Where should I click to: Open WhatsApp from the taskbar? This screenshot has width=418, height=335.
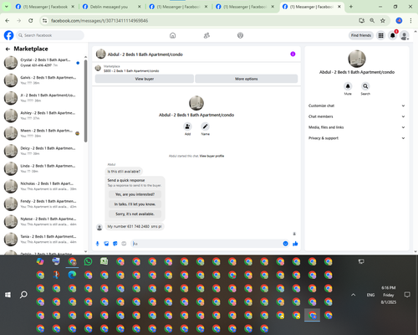point(89,261)
